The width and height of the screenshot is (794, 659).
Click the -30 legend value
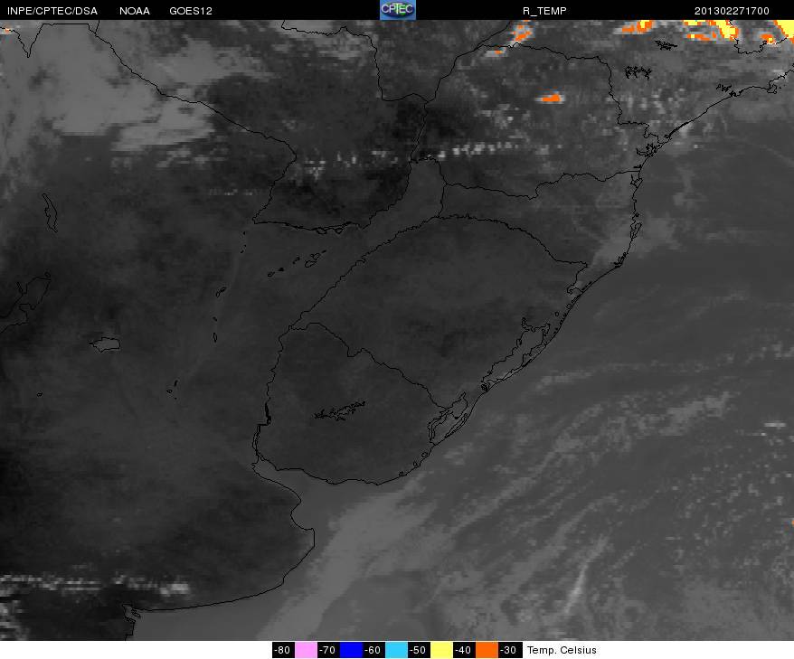click(509, 650)
